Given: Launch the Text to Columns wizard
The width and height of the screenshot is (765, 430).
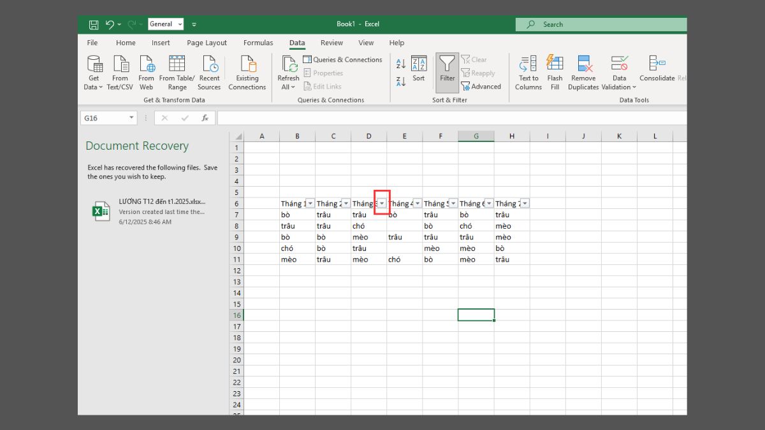Looking at the screenshot, I should tap(528, 71).
